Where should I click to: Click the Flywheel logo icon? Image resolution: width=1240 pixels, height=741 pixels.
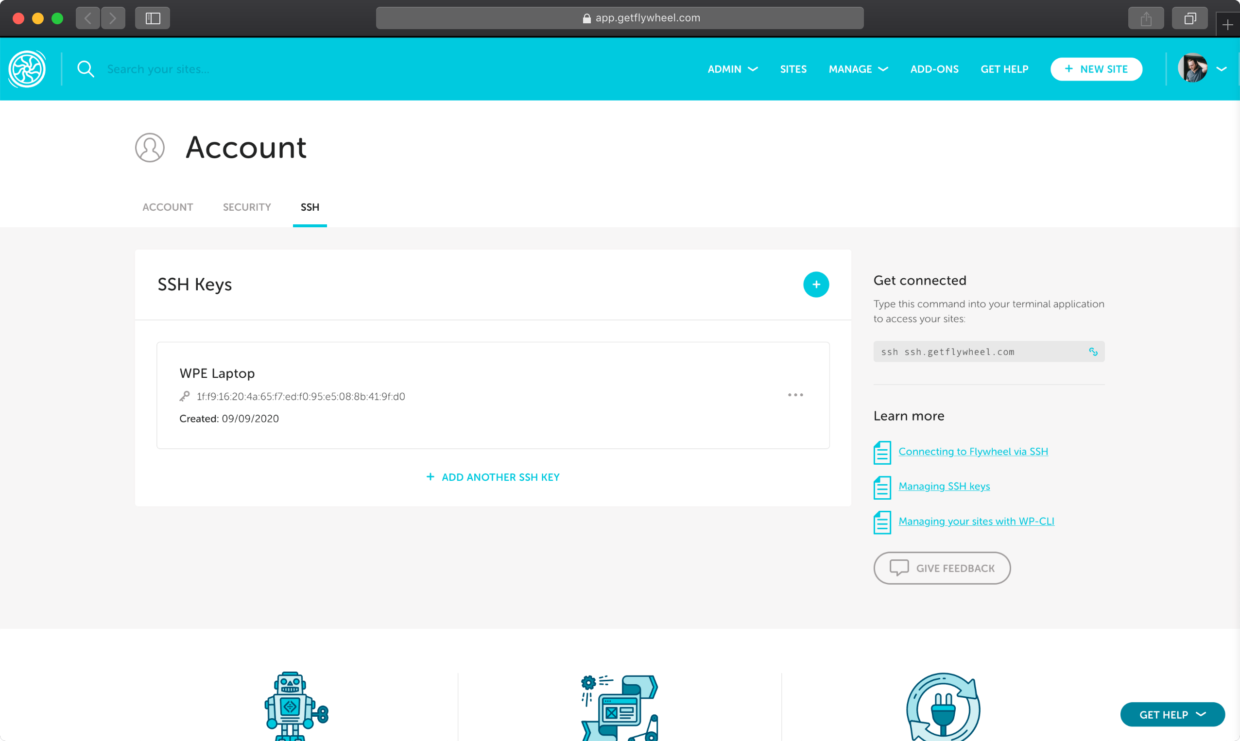[27, 69]
